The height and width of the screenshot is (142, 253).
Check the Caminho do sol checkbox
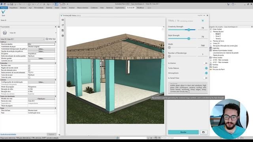[29, 61]
